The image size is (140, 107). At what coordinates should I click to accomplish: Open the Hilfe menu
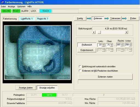pos(30,7)
